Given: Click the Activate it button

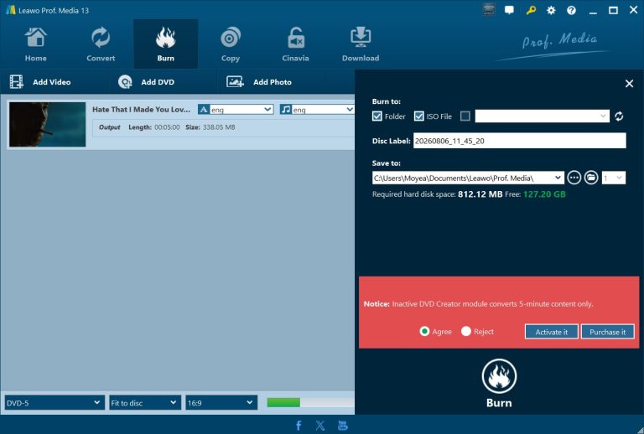Looking at the screenshot, I should click(x=551, y=332).
